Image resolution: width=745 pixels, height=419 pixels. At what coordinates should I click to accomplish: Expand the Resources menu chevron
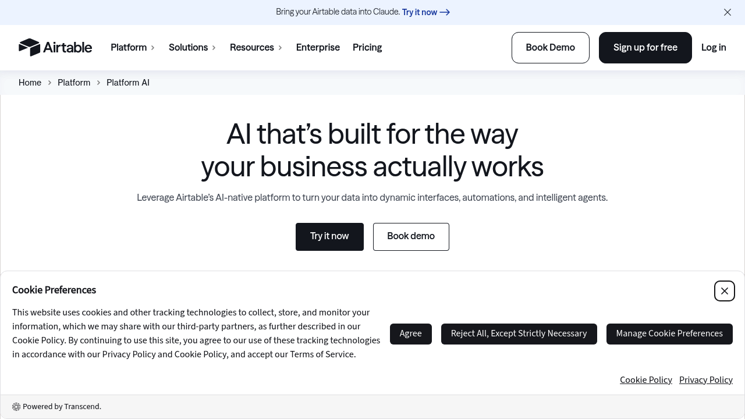pyautogui.click(x=280, y=48)
